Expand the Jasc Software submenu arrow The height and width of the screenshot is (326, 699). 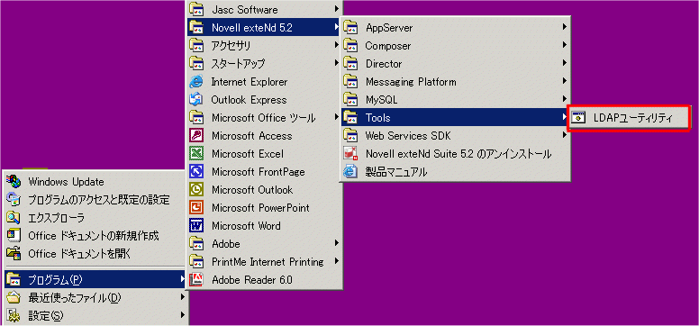click(337, 9)
